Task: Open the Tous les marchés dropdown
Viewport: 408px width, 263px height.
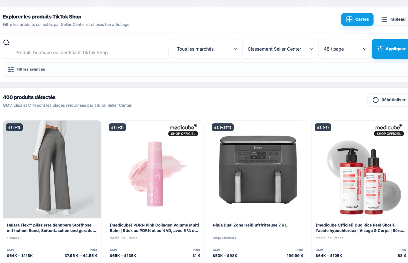Action: (206, 49)
